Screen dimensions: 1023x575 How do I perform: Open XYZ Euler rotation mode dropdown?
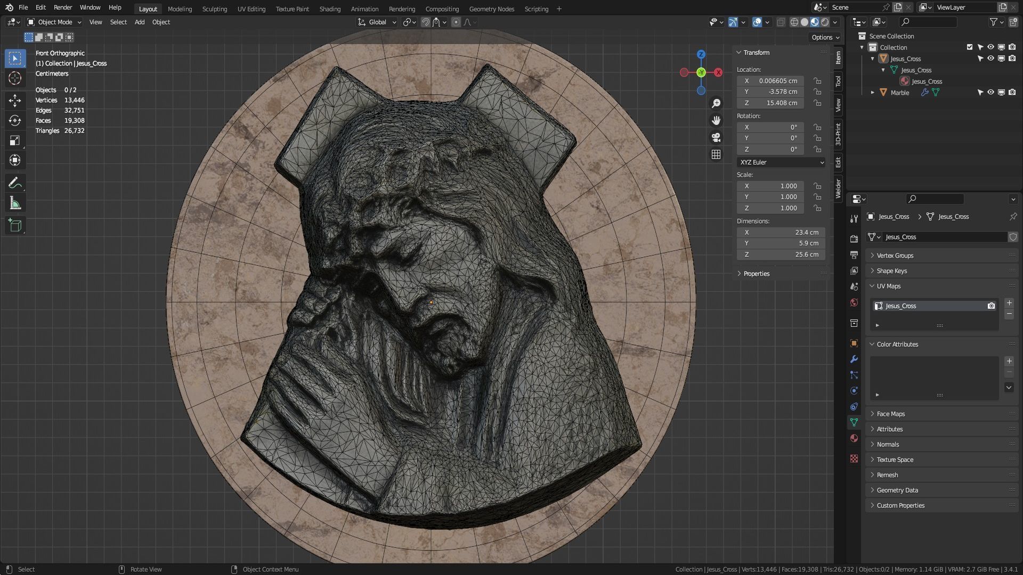coord(781,162)
